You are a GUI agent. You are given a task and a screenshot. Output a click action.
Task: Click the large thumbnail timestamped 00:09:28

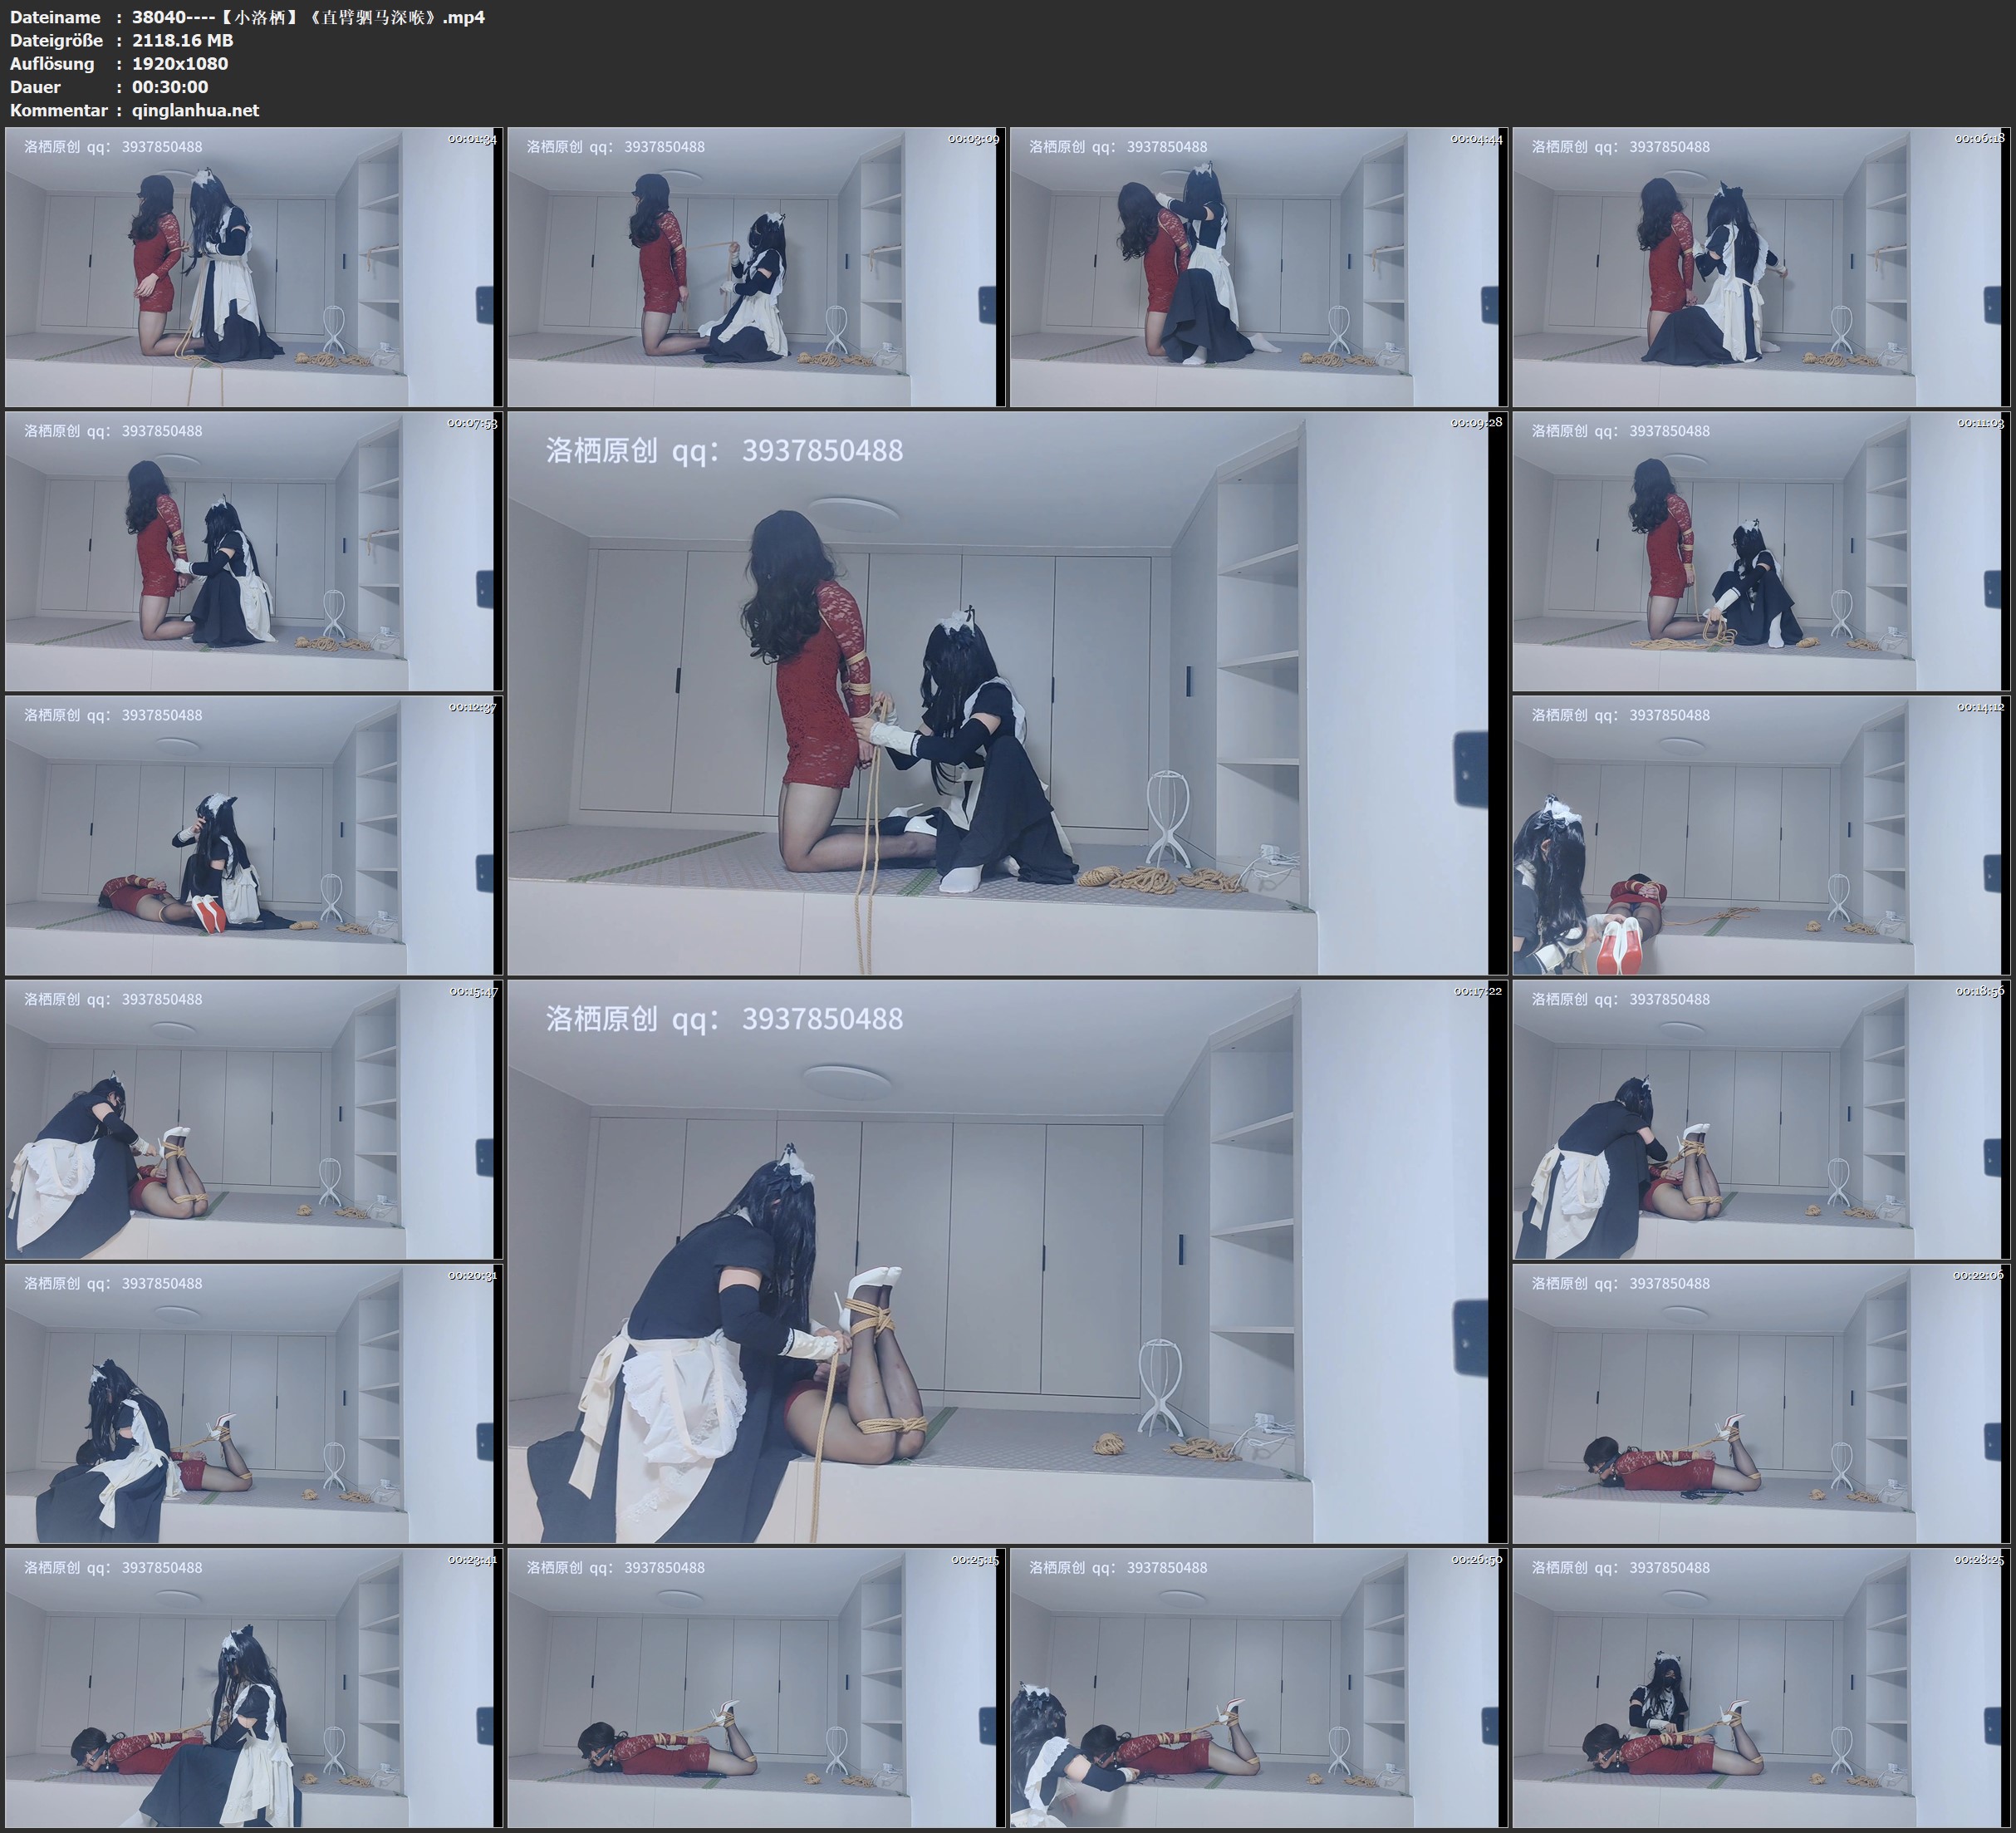1006,693
